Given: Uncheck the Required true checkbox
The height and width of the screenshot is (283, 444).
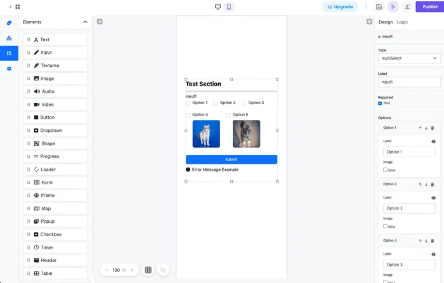Looking at the screenshot, I should (x=380, y=103).
